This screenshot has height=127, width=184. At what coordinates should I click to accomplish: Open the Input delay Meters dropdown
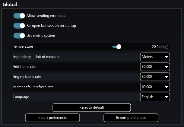pyautogui.click(x=155, y=57)
